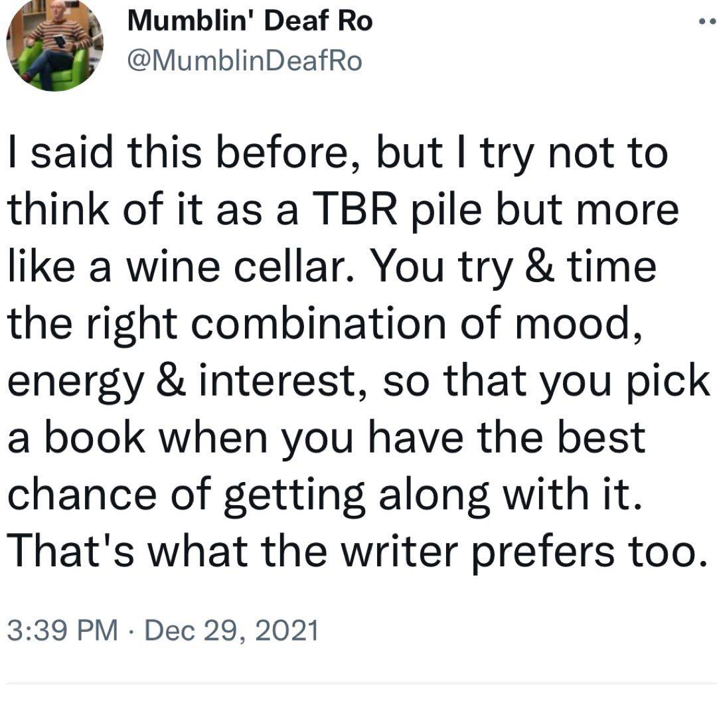Image resolution: width=717 pixels, height=717 pixels.
Task: Click the 3:39 PM timestamp
Action: (62, 629)
